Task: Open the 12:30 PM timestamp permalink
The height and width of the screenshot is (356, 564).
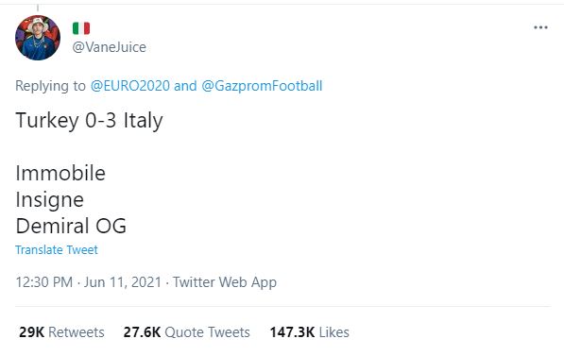Action: click(x=43, y=282)
